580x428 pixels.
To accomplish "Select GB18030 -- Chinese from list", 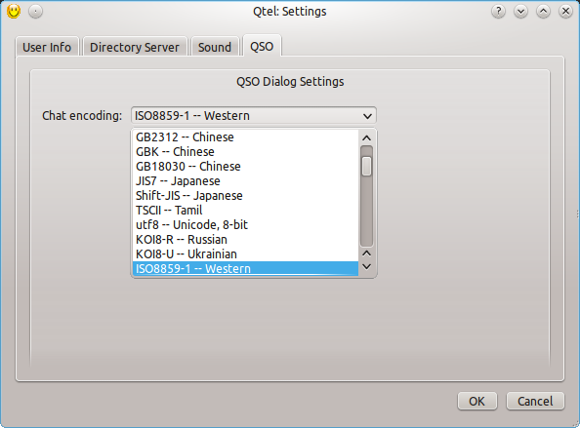I will coord(245,166).
